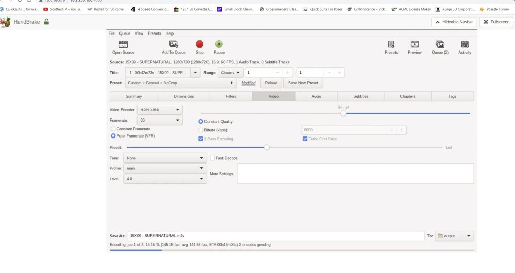
Task: Select Constant Framerate option
Action: tap(113, 129)
